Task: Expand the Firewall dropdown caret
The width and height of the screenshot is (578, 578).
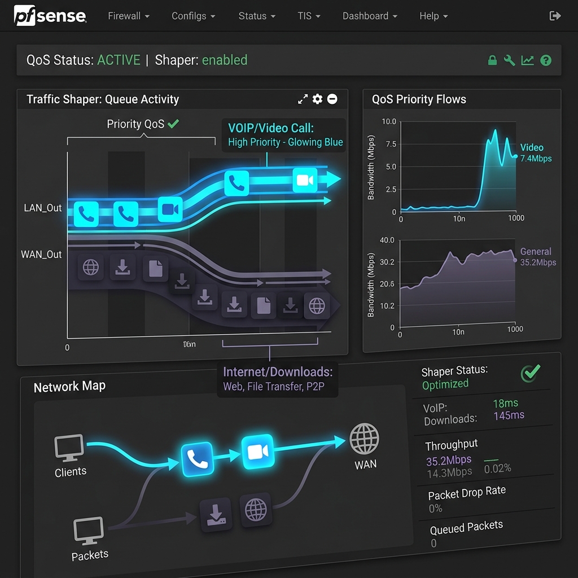Action: point(147,16)
